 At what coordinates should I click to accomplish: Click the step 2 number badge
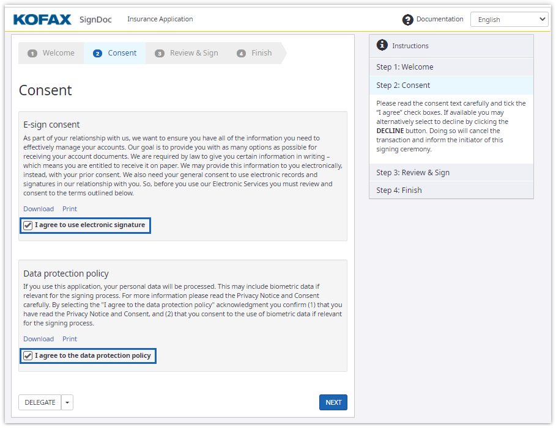point(97,53)
